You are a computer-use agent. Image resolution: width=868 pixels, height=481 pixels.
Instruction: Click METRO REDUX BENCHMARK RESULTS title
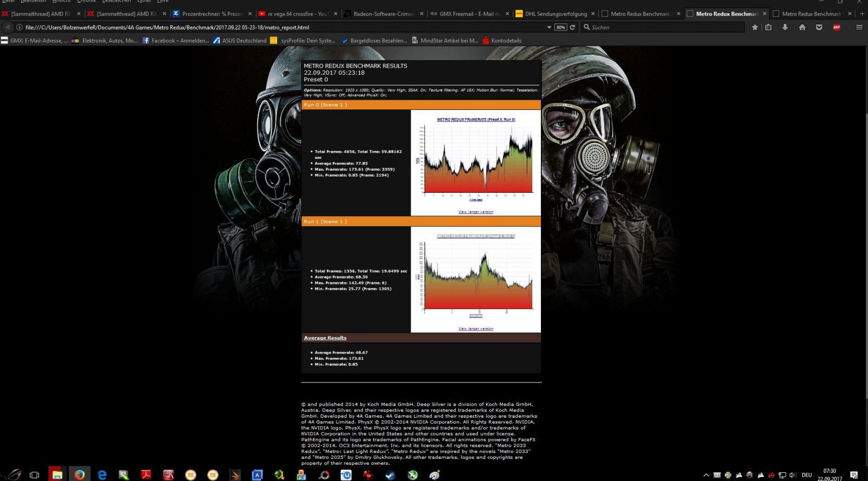click(x=355, y=66)
